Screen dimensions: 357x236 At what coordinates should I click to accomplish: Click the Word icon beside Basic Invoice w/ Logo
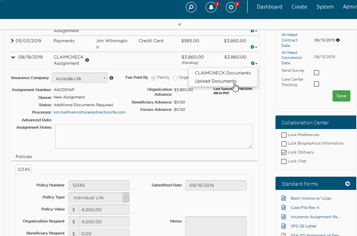click(284, 198)
